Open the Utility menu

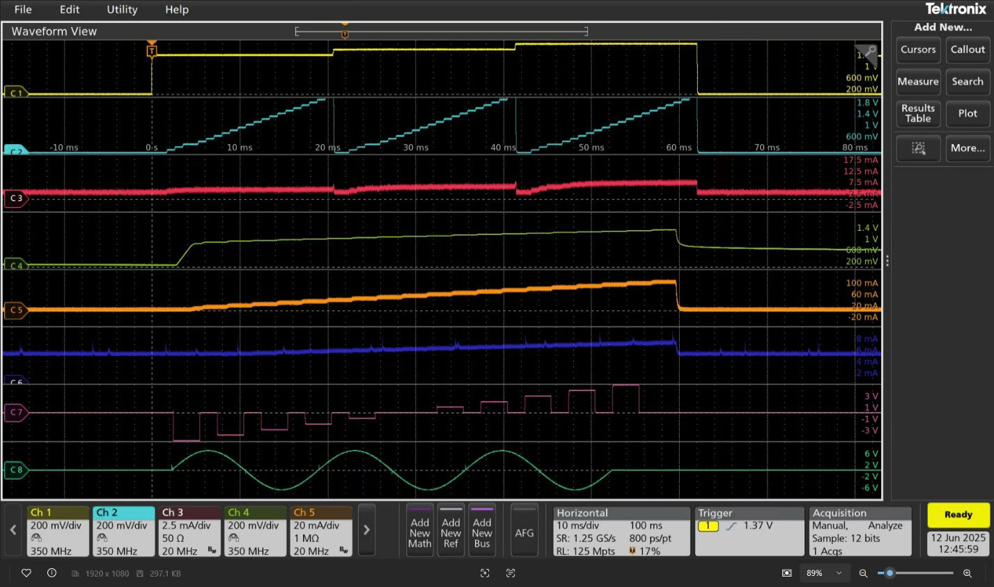point(122,10)
